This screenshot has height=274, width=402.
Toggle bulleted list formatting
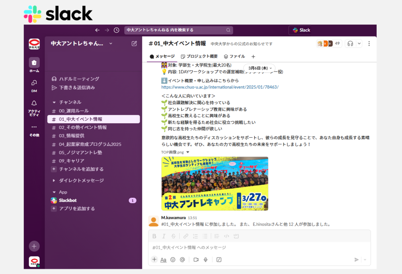coord(205,236)
